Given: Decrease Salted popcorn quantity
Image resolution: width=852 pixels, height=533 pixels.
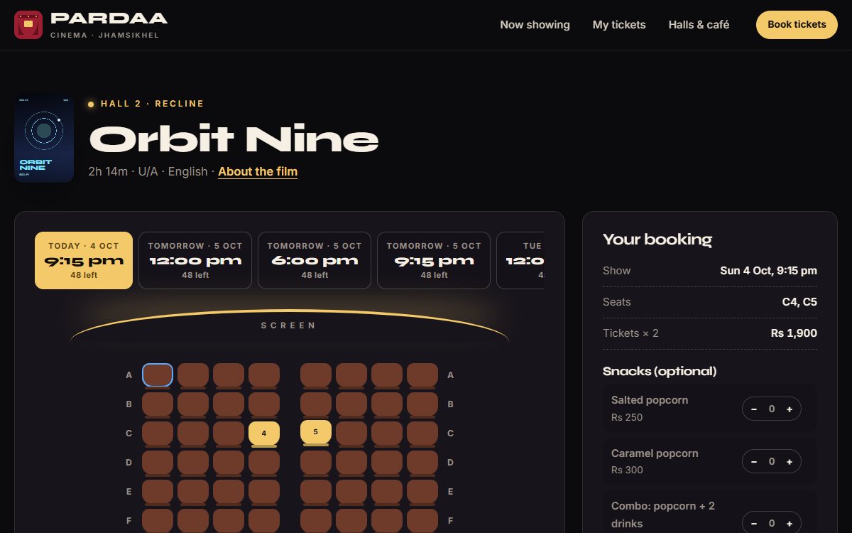Looking at the screenshot, I should tap(754, 409).
